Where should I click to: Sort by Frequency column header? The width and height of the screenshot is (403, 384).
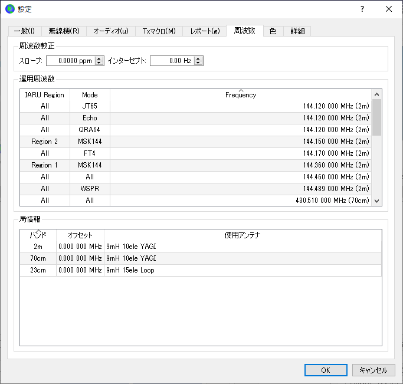pos(241,95)
